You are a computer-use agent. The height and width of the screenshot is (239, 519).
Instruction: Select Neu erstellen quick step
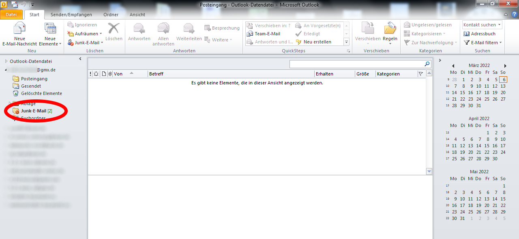pyautogui.click(x=313, y=42)
